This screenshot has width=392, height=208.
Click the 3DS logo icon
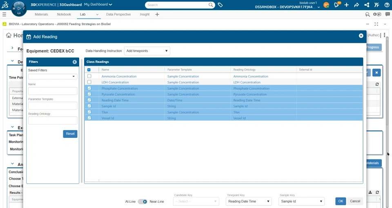click(x=5, y=5)
